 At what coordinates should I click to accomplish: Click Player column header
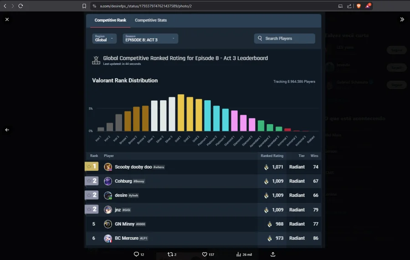(x=109, y=156)
